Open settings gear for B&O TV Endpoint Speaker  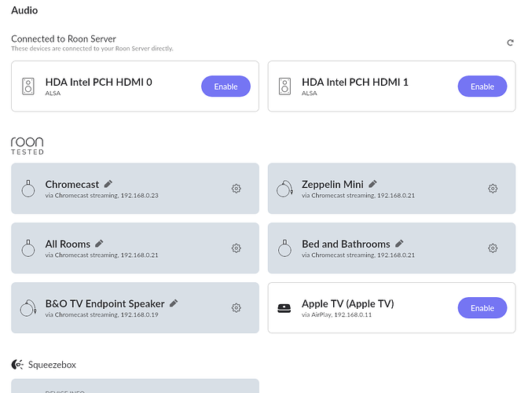point(236,308)
